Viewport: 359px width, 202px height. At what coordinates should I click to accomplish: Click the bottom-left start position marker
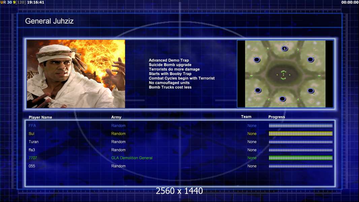(258, 90)
